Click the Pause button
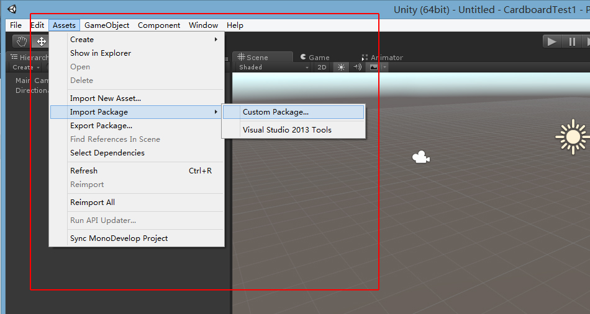The width and height of the screenshot is (590, 314). 572,41
